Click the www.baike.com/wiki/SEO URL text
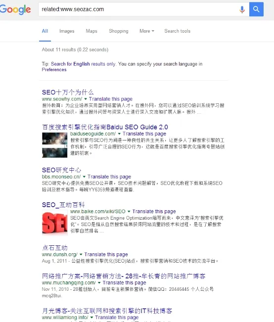The height and width of the screenshot is (322, 274). tap(98, 211)
